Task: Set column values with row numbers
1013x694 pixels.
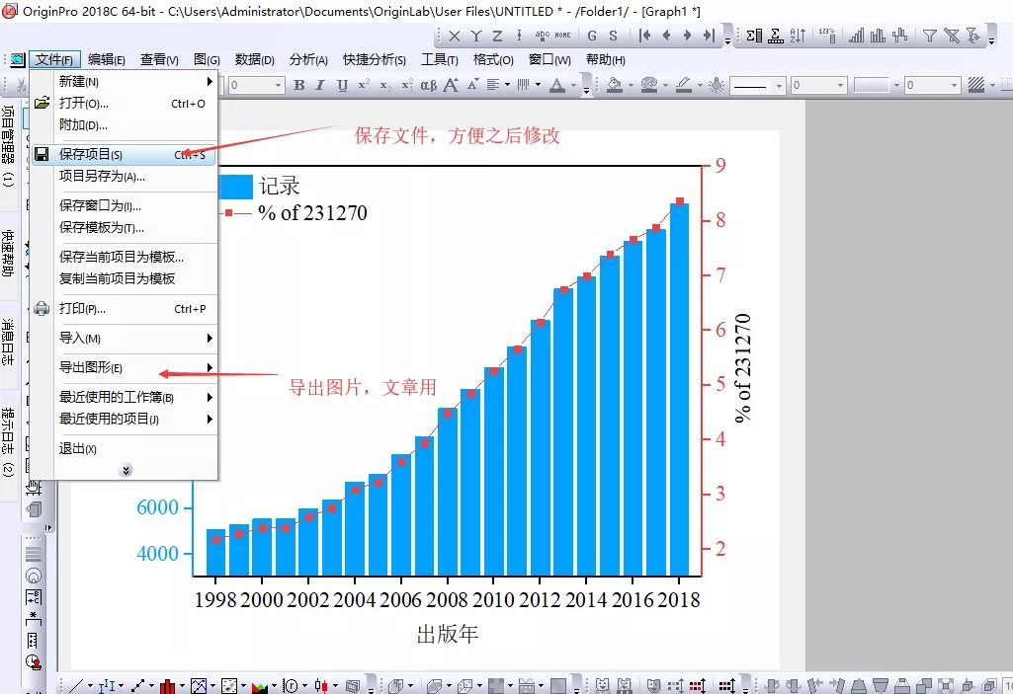Action: coord(827,37)
